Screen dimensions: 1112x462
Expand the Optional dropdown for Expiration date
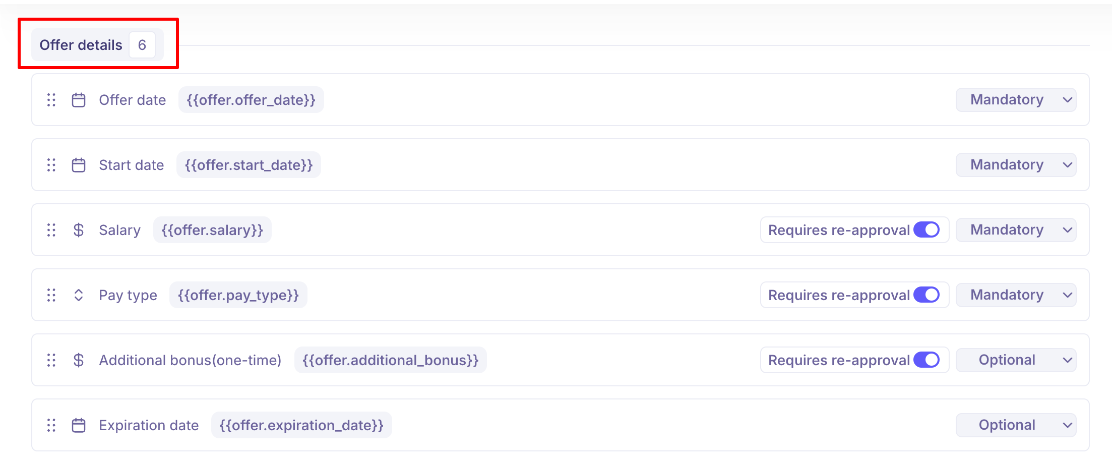[1016, 425]
